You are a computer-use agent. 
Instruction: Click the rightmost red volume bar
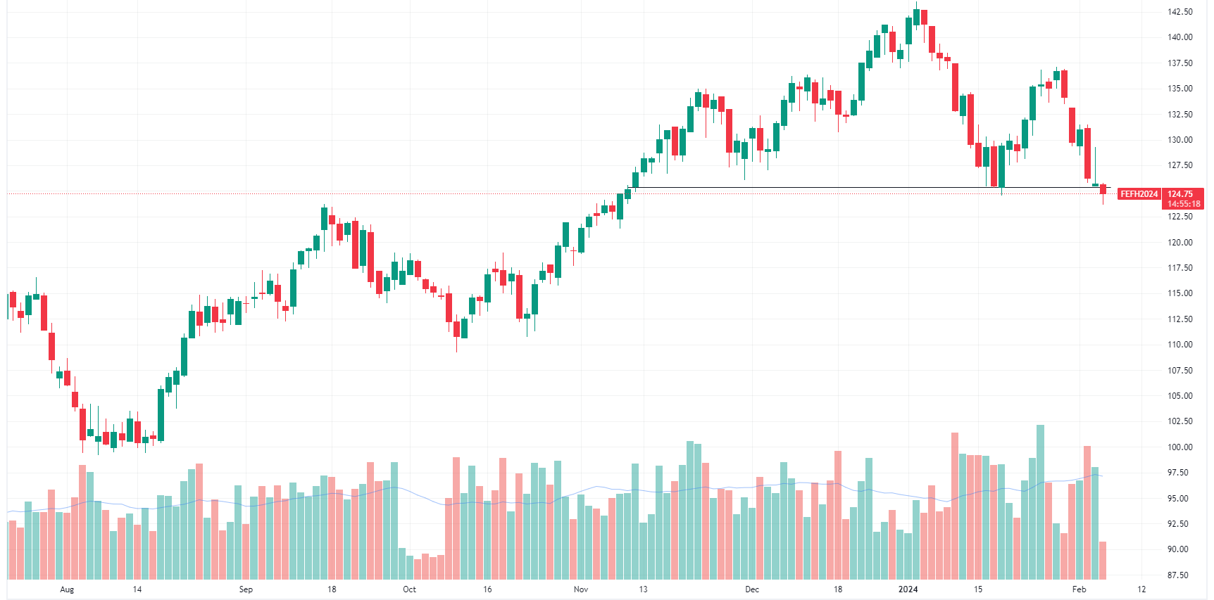click(x=1103, y=560)
